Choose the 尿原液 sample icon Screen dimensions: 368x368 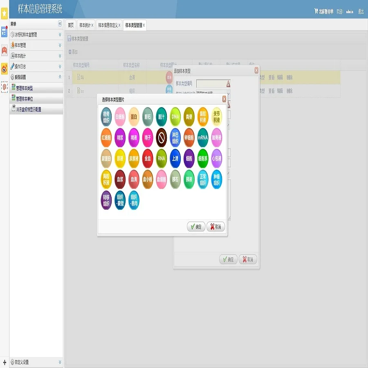(134, 158)
